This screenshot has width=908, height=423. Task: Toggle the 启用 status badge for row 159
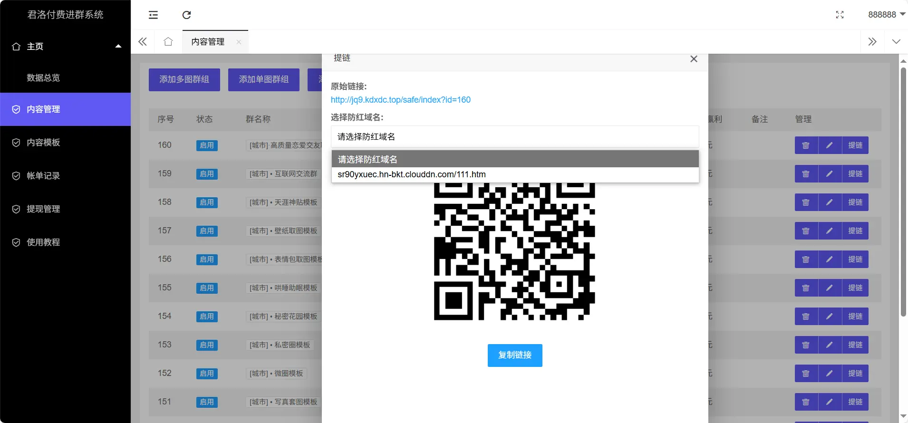[x=207, y=174]
